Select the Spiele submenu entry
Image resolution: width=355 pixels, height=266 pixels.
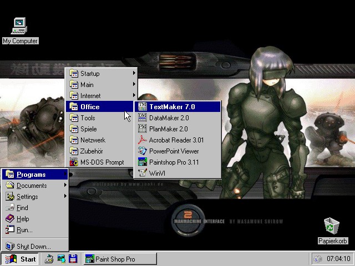pyautogui.click(x=101, y=129)
